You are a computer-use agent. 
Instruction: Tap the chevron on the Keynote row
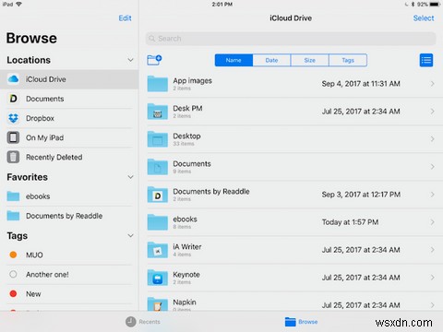pos(432,278)
